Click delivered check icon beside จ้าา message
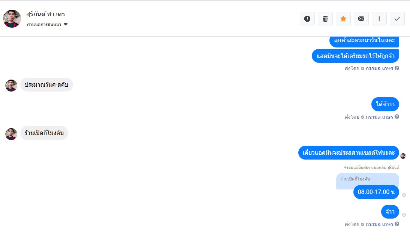The height and width of the screenshot is (241, 410). click(x=404, y=215)
